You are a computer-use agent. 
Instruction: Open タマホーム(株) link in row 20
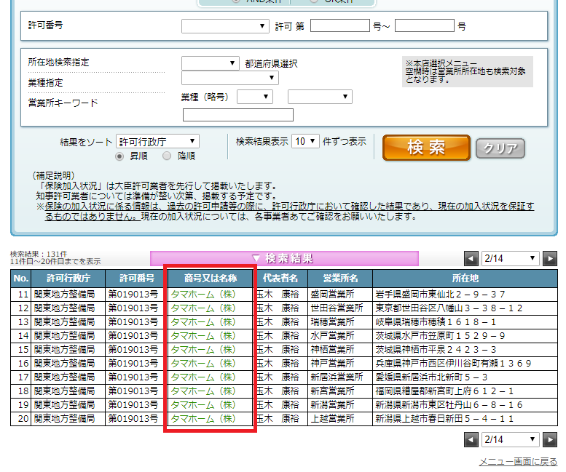(203, 419)
